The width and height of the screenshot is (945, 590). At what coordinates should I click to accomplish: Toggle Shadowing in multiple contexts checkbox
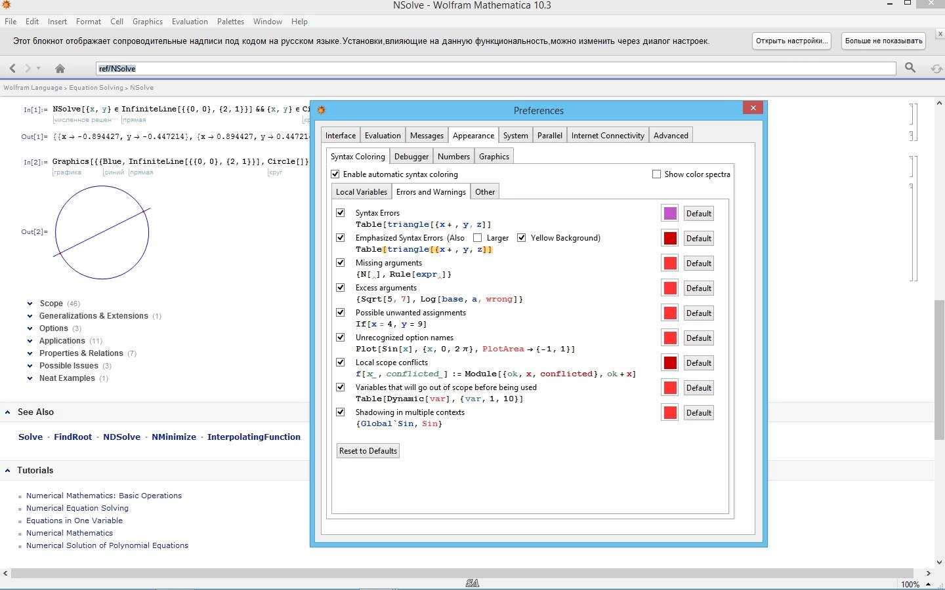point(341,412)
